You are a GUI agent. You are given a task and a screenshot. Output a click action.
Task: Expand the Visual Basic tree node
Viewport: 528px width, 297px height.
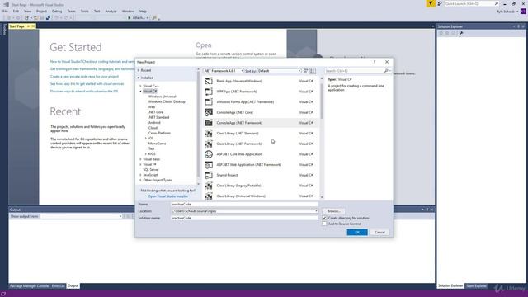[x=140, y=159]
